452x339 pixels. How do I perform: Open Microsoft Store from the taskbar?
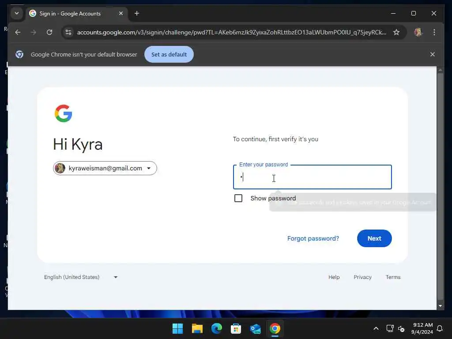click(x=236, y=328)
